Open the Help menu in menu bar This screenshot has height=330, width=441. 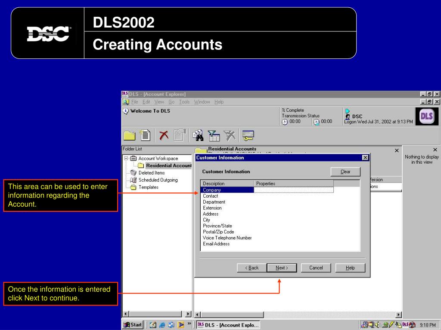pos(219,102)
